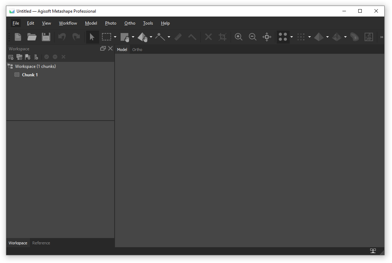
Task: Click the Redo arrow icon
Action: coord(76,37)
